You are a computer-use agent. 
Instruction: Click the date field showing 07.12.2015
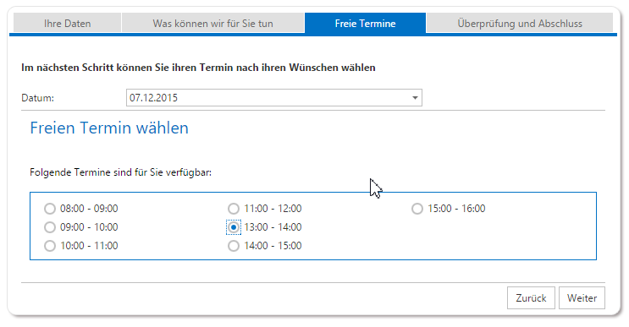(x=274, y=98)
